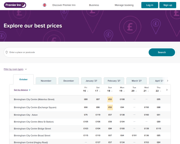Image resolution: width=180 pixels, height=144 pixels.
Task: Sort by Thu 22 column arrow
Action: pyautogui.click(x=160, y=91)
